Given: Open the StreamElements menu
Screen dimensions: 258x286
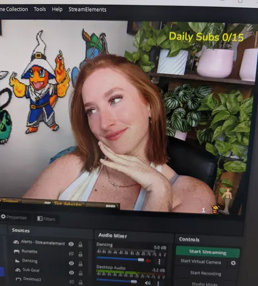Looking at the screenshot, I should (87, 9).
